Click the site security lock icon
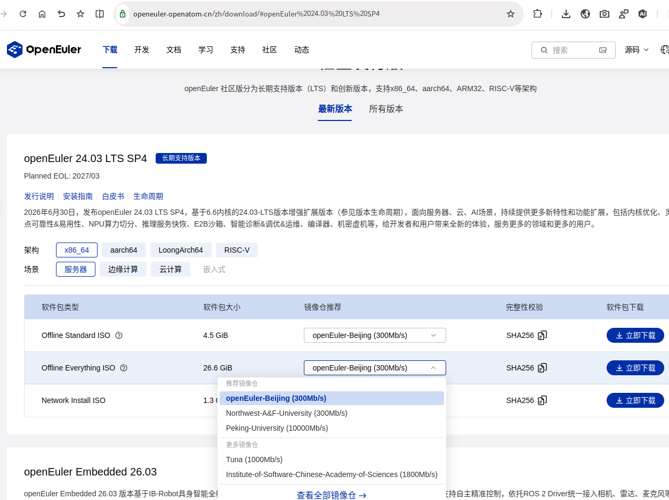Screen dimensions: 669x500 [123, 14]
